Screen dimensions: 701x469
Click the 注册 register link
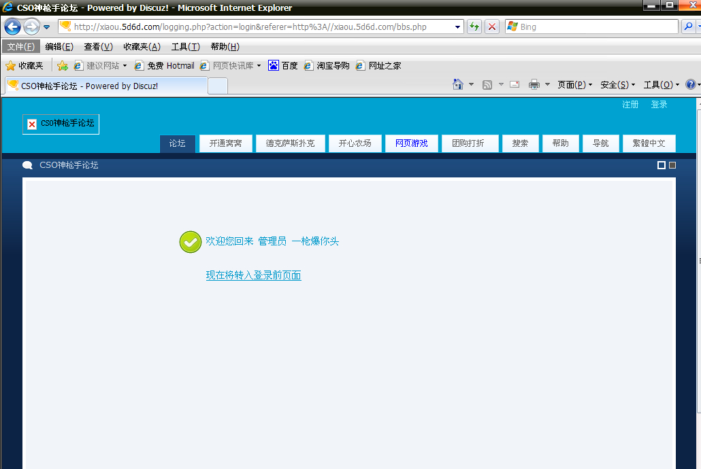point(630,105)
